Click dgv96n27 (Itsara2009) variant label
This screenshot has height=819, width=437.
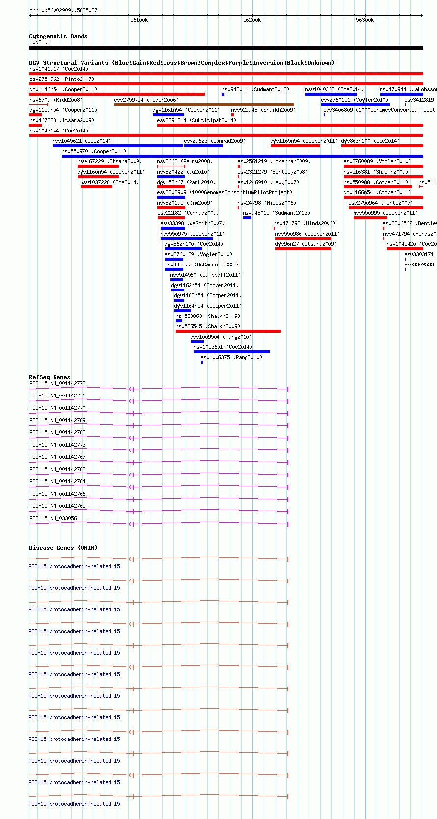tap(306, 244)
